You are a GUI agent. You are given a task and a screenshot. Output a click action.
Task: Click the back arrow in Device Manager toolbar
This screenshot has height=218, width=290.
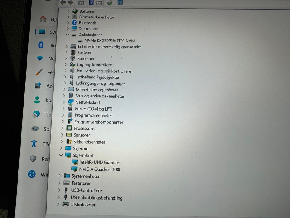(63, 2)
